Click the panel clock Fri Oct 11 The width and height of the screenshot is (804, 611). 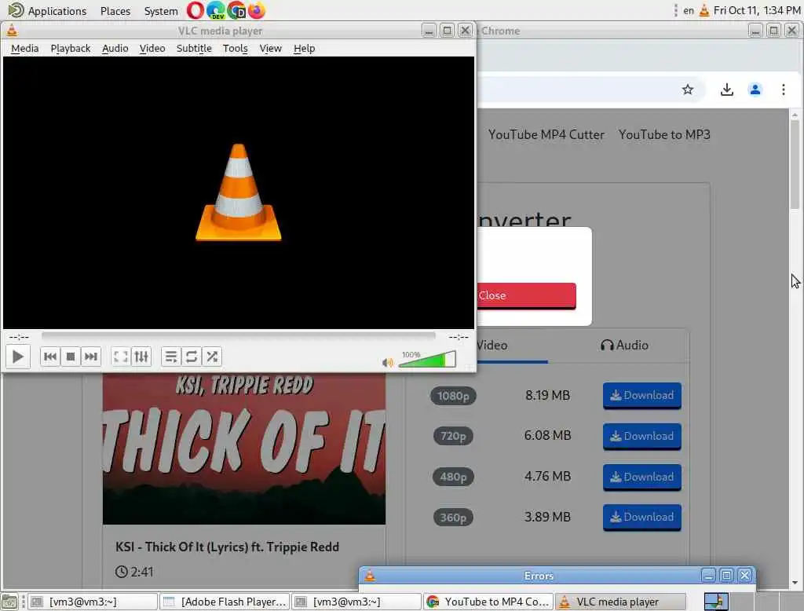pos(757,11)
